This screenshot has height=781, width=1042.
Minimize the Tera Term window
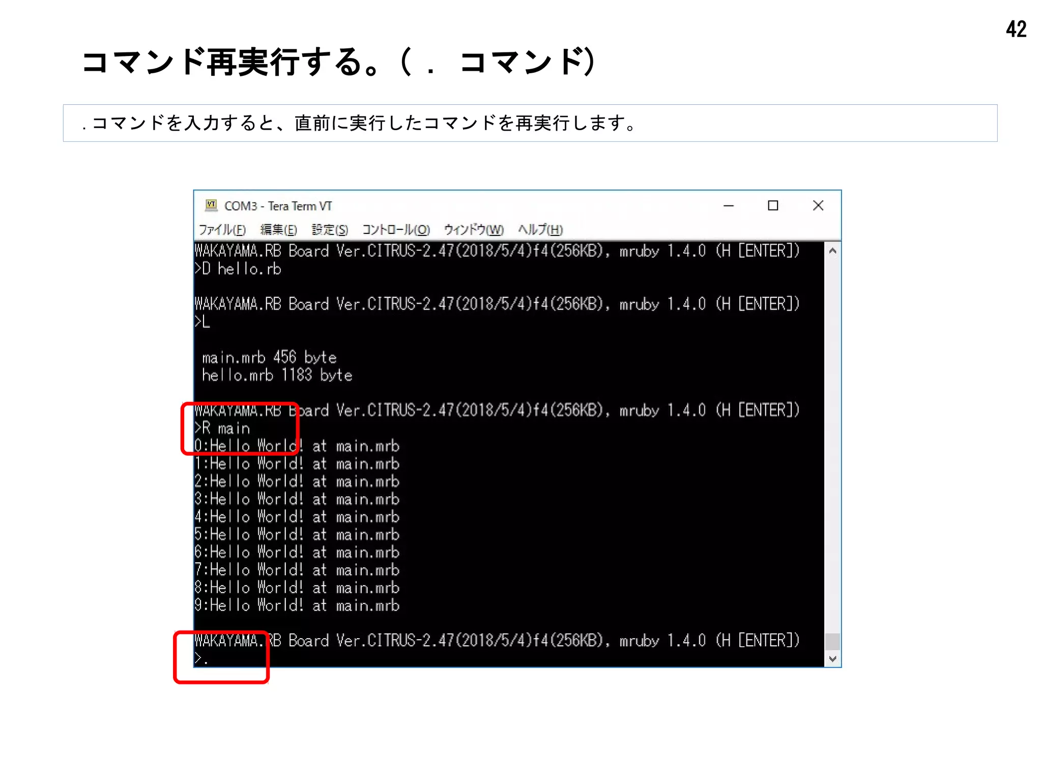tap(729, 205)
